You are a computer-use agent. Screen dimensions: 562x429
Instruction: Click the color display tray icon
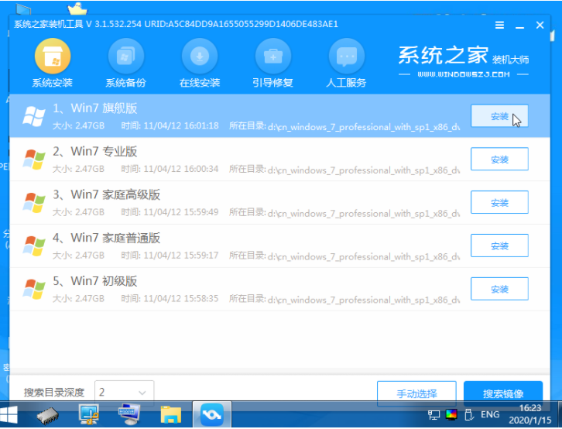tap(451, 414)
